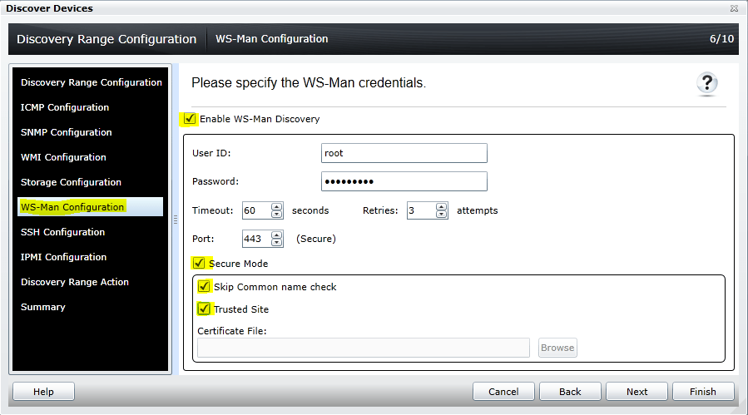748x415 pixels.
Task: Close the Discover Devices dialog
Action: (734, 8)
